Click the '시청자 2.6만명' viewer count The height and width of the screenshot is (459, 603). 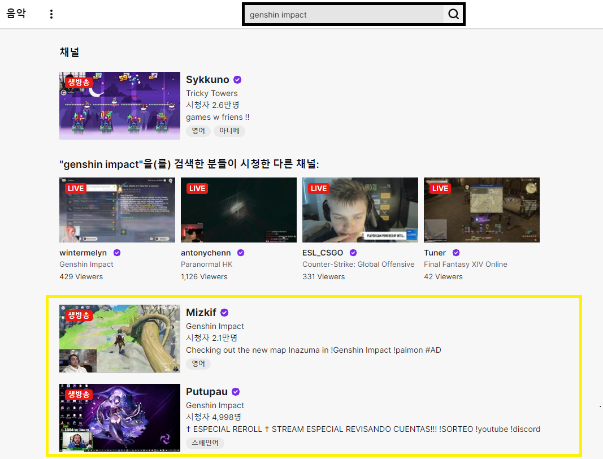(x=212, y=105)
